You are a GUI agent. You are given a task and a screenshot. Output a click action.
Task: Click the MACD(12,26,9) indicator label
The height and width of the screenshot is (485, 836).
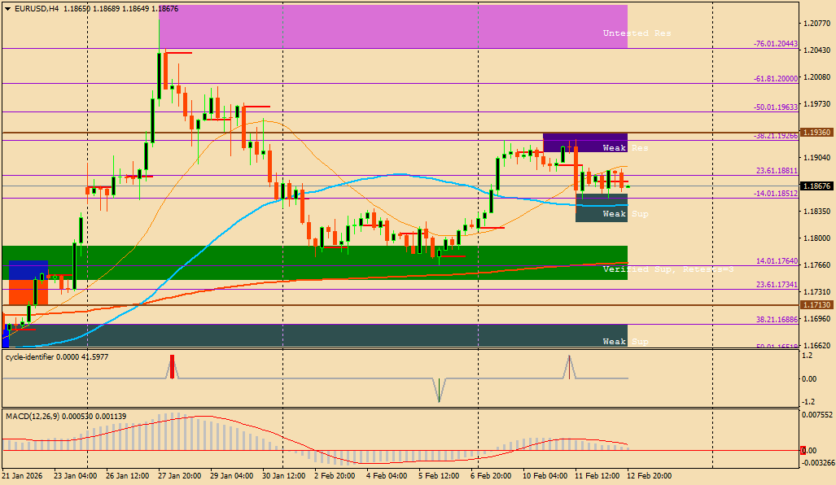[66, 417]
